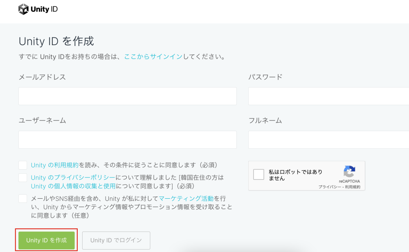The height and width of the screenshot is (252, 409).
Task: Click the Unity cube logo in header
Action: pos(24,9)
